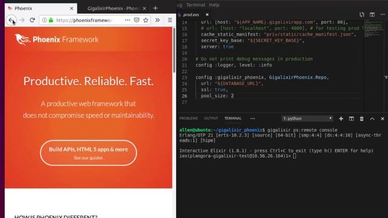This screenshot has height=218, width=388.
Task: Bookmark this page with star
Action: [145, 20]
